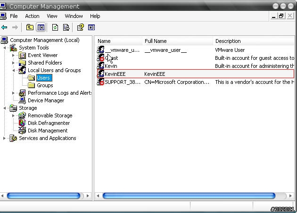Screen dimensions: 297x213
Task: Click the Services and Applications icon
Action: tap(13, 138)
